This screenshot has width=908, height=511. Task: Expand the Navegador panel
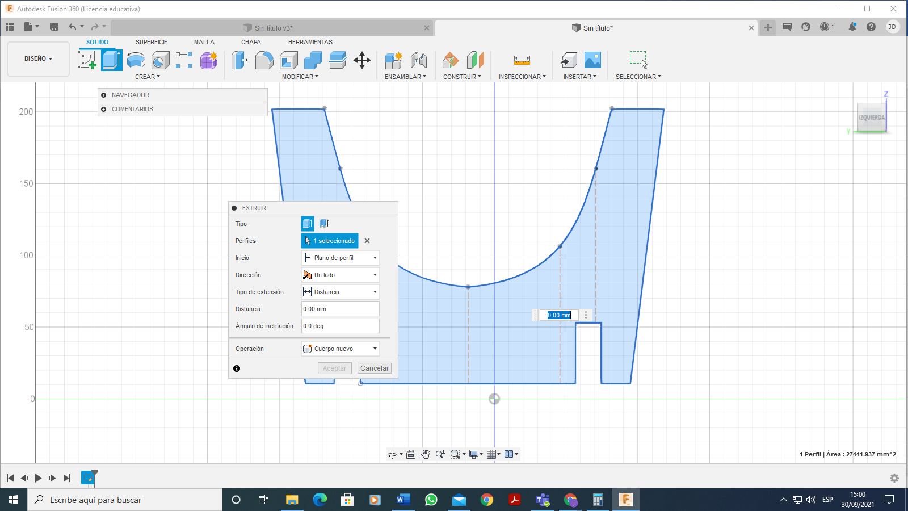coord(104,95)
